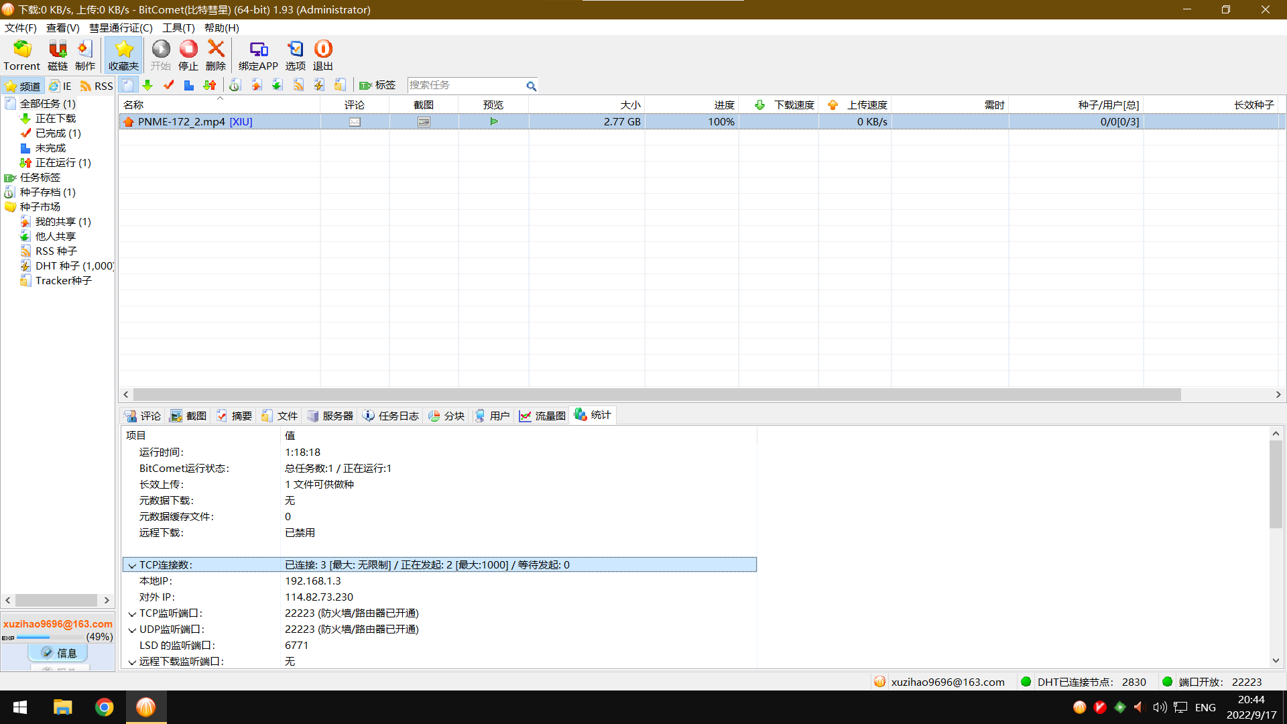The height and width of the screenshot is (724, 1287).
Task: Switch to the IE sidebar tab
Action: (60, 86)
